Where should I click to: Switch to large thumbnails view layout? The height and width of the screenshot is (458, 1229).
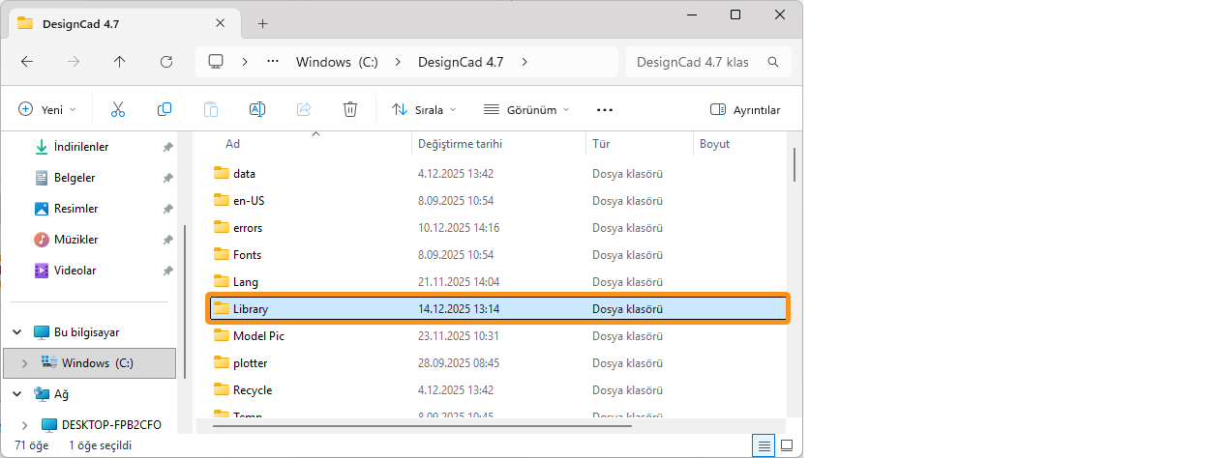tap(787, 445)
